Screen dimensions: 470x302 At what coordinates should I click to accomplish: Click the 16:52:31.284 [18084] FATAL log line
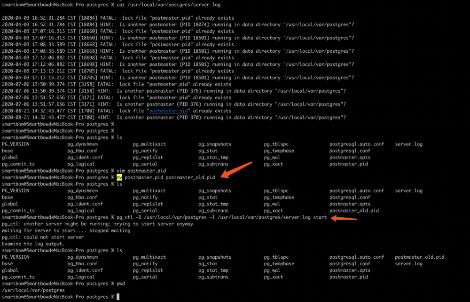pyautogui.click(x=118, y=18)
